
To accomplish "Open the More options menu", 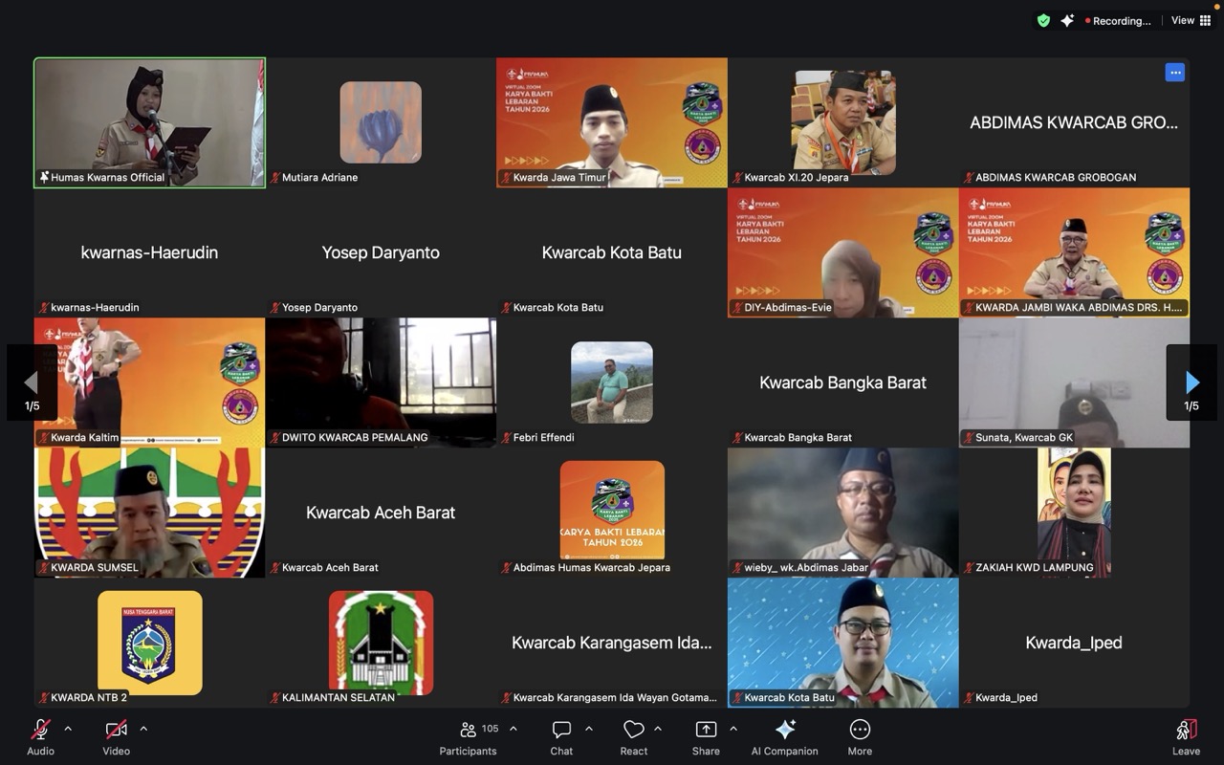I will pyautogui.click(x=860, y=730).
